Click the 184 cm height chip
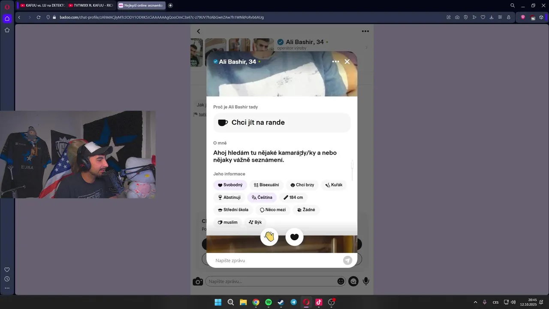 click(293, 197)
